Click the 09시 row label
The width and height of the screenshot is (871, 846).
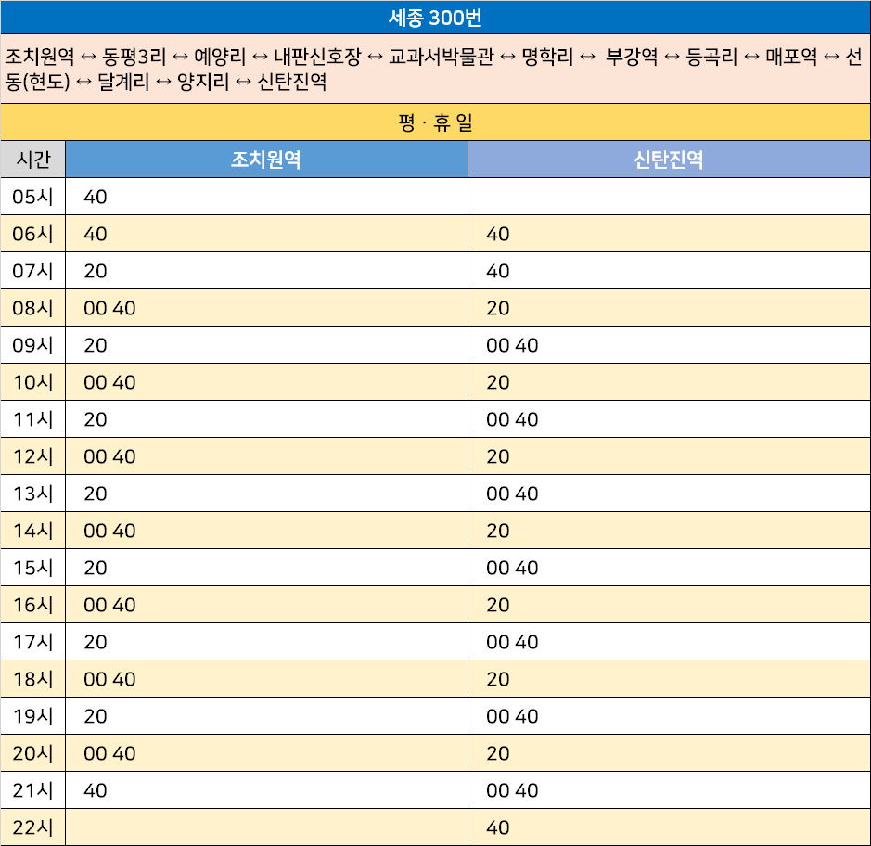click(32, 345)
